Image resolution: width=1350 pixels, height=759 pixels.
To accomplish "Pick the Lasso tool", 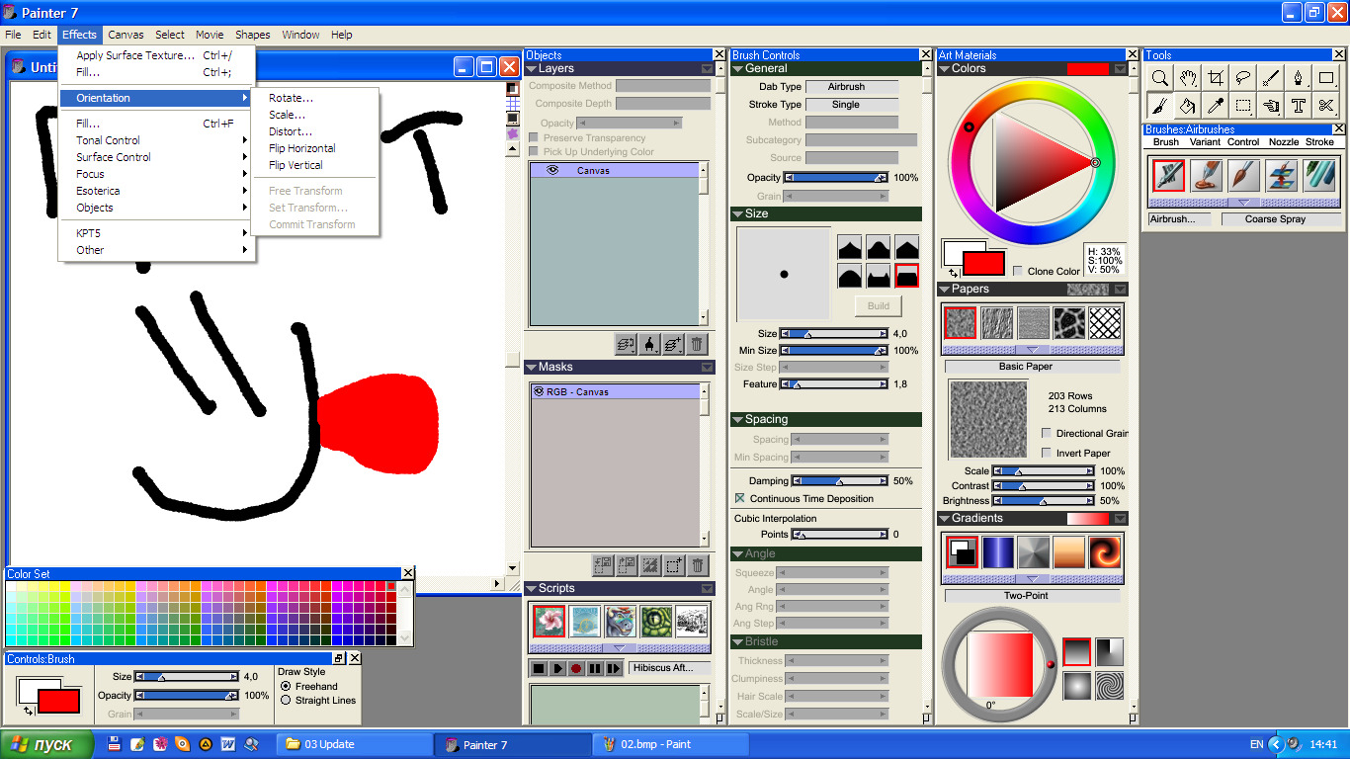I will click(x=1243, y=78).
